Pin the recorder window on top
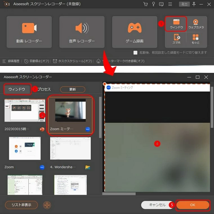 click(194, 4)
